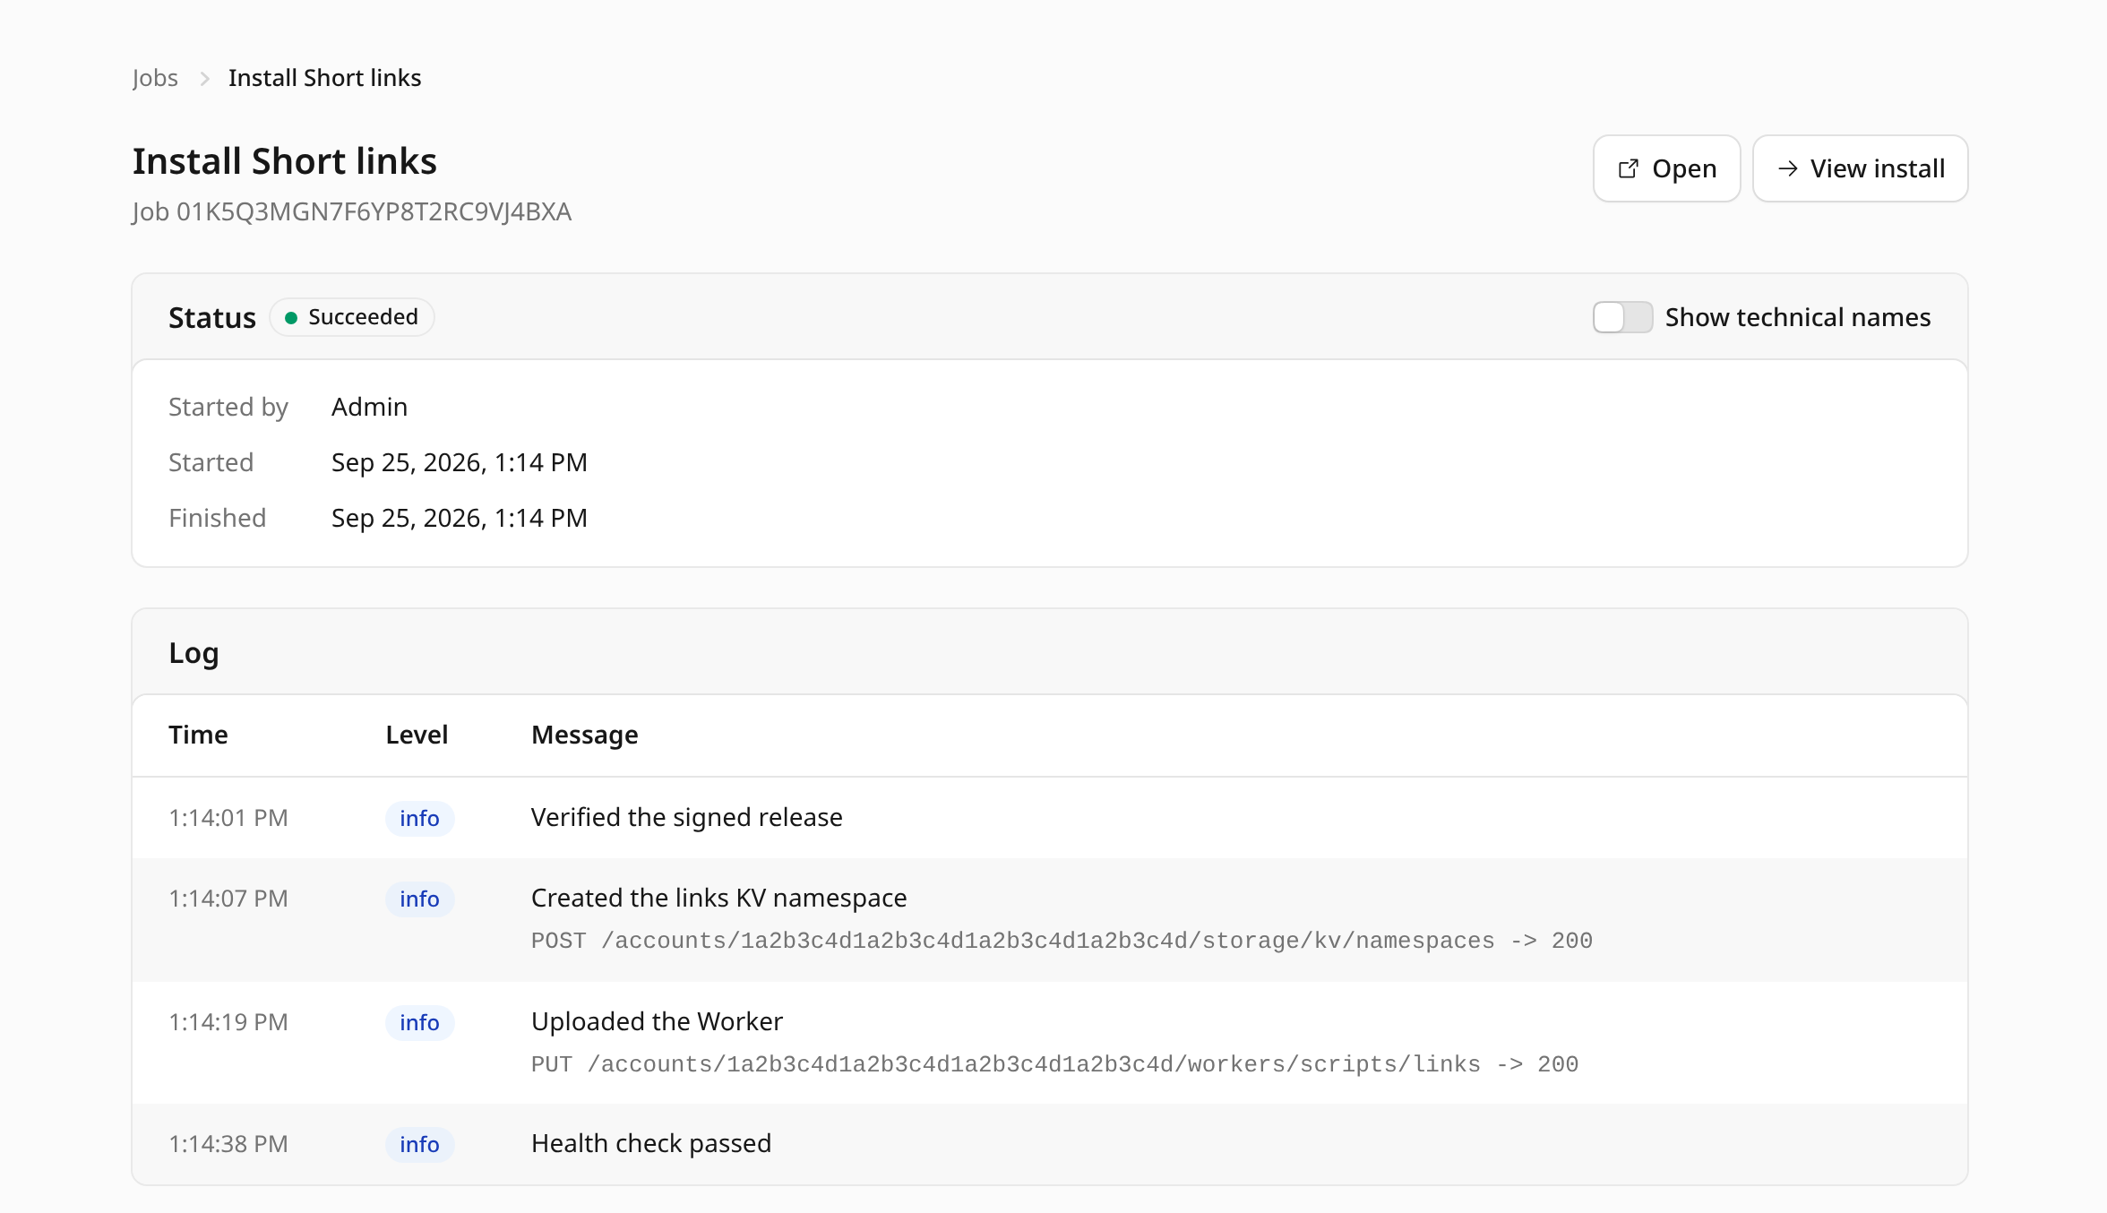Select 'Install Short links' breadcrumb text
Image resolution: width=2107 pixels, height=1213 pixels.
point(324,78)
